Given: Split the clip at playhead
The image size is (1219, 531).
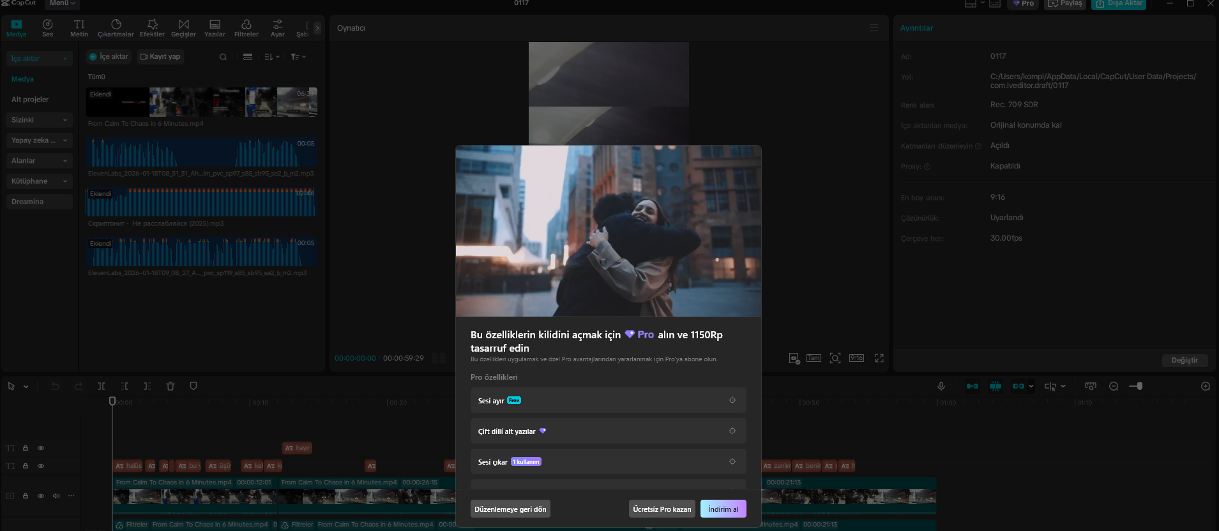Looking at the screenshot, I should (102, 386).
